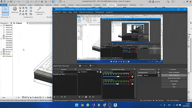
Task: Click Print icon in Revit quick access toolbar
Action: [28, 2]
